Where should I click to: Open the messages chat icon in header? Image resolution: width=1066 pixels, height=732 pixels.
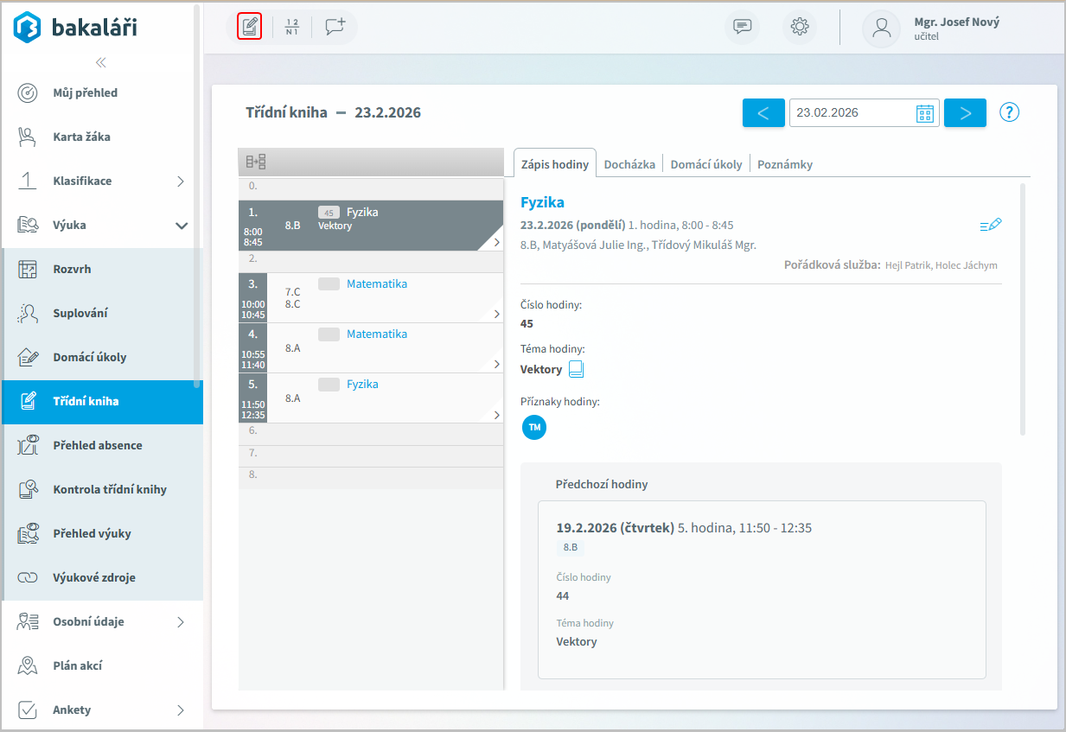tap(742, 27)
